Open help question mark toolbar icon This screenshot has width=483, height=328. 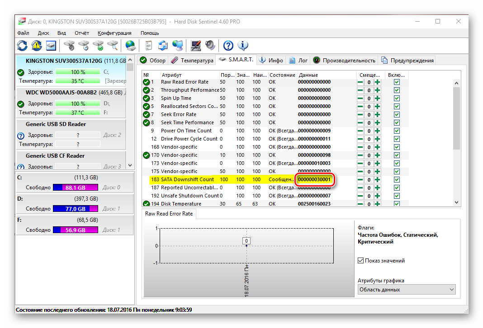(228, 46)
